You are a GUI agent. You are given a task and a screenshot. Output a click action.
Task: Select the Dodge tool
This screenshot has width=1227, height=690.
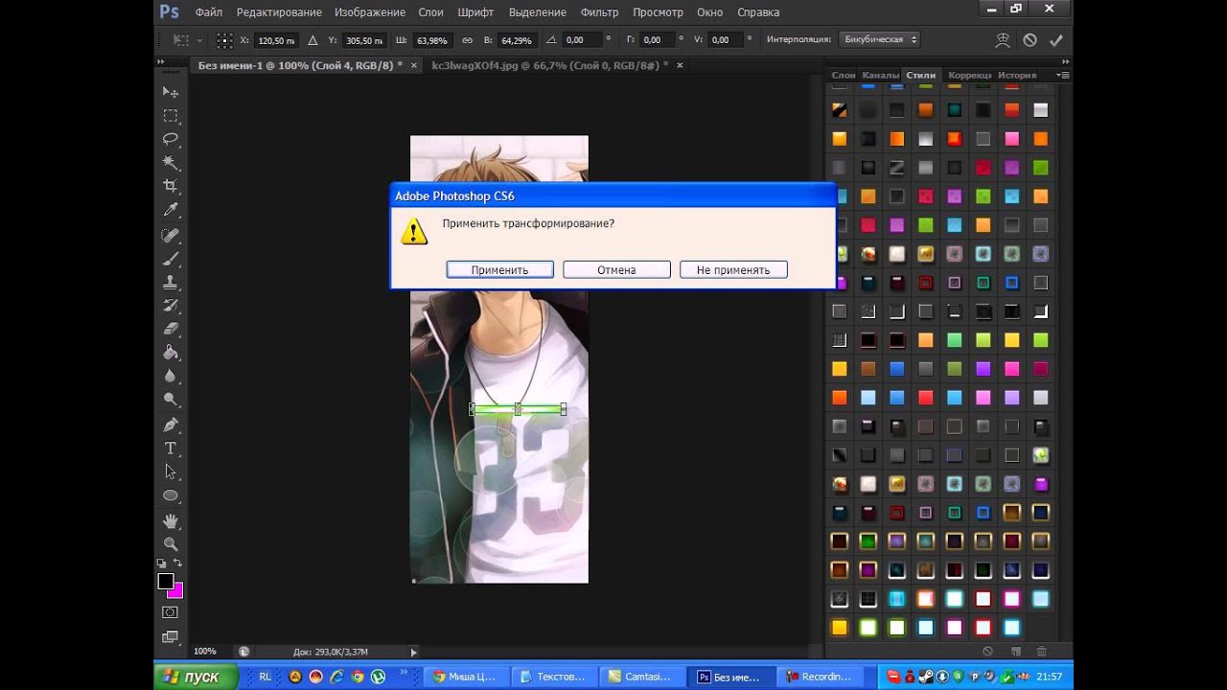tap(171, 400)
